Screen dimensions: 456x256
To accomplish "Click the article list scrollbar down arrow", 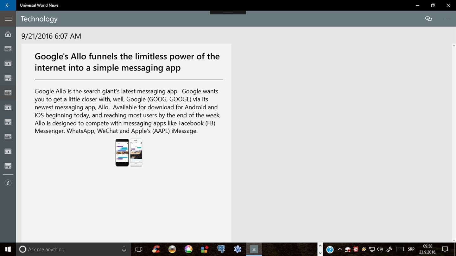I will pos(454,240).
